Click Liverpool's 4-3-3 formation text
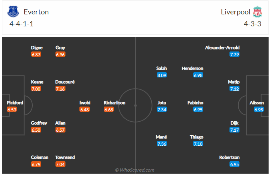 253,24
